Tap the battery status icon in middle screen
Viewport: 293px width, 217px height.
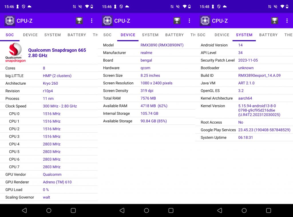189,7
